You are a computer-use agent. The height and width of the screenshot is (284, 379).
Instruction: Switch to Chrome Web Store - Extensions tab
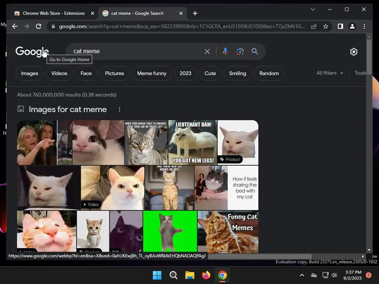coord(54,13)
